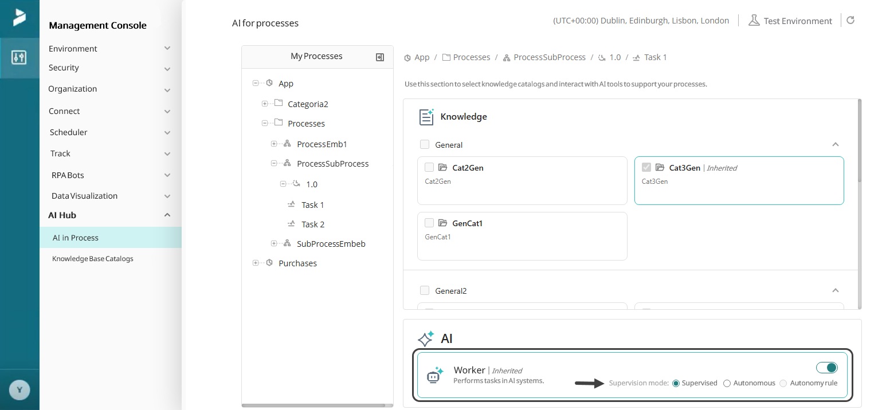Select Task 2 in the process tree
Image resolution: width=882 pixels, height=410 pixels.
click(313, 224)
